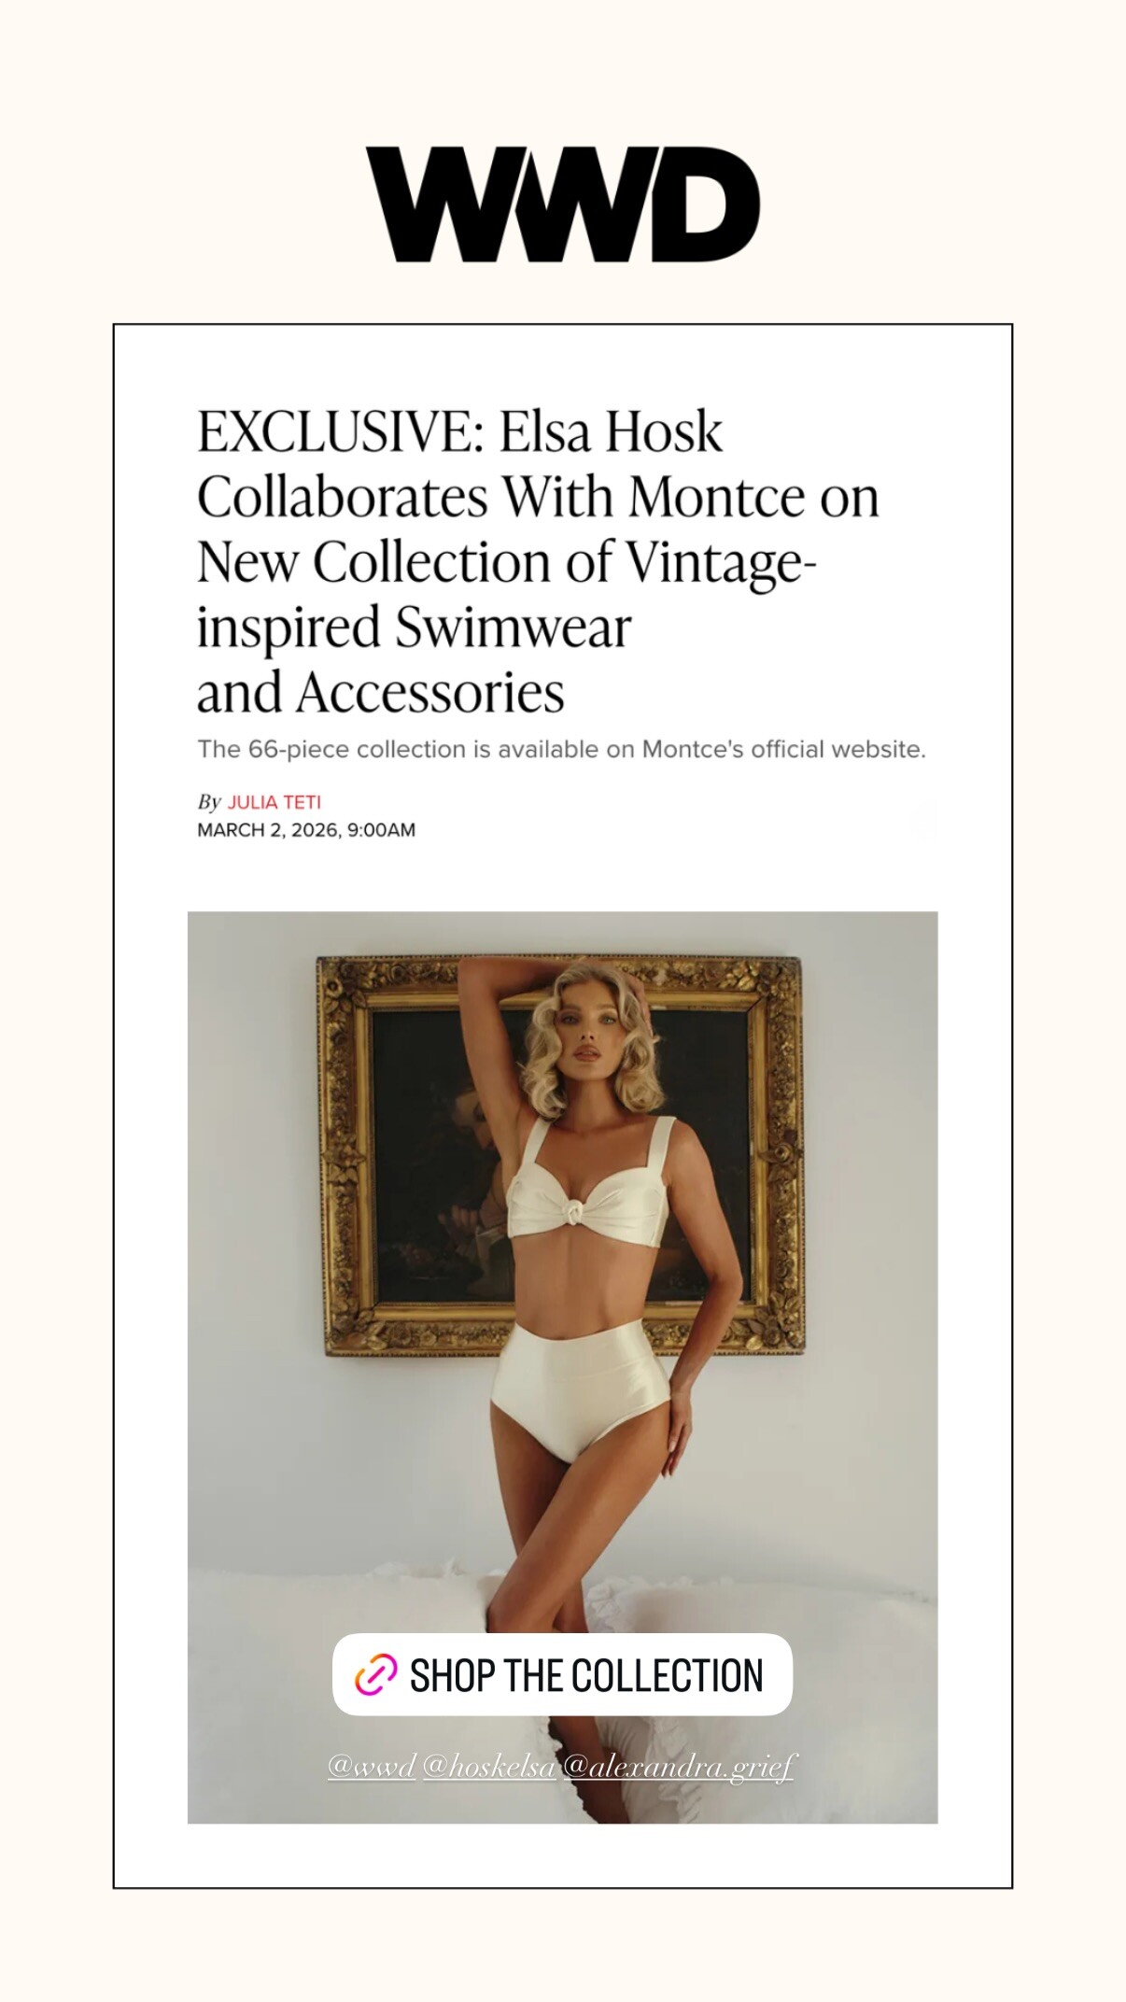Open the @hoskelsa mention

tap(489, 1767)
